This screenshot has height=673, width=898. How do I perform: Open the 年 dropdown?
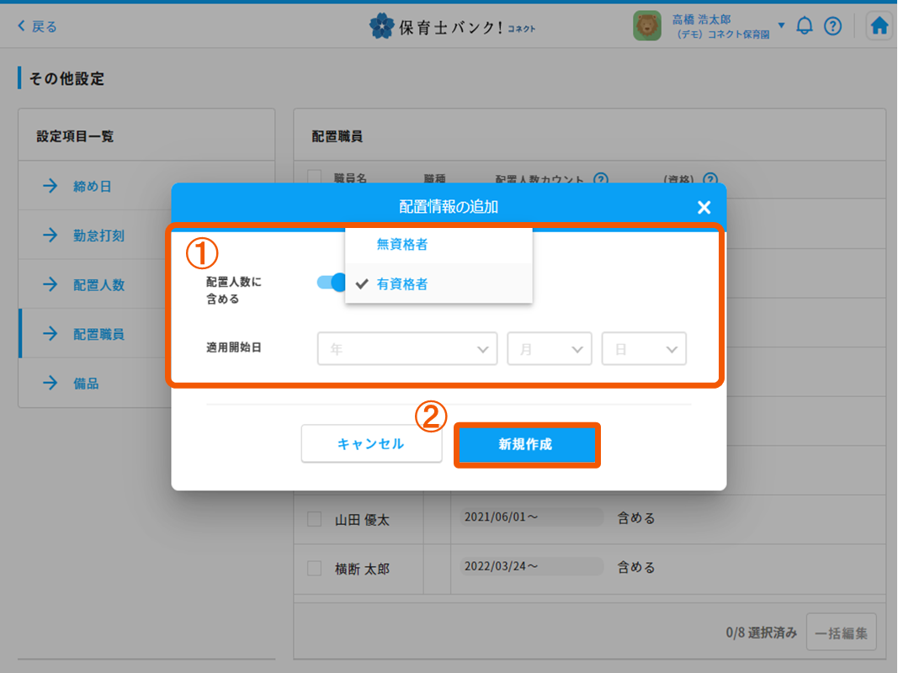[407, 349]
